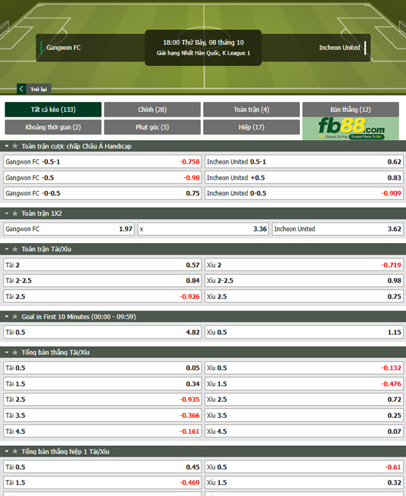Screen dimensions: 406x496
Task: Pick Gangwon FC -0.5 handicap odds
Action: (102, 178)
